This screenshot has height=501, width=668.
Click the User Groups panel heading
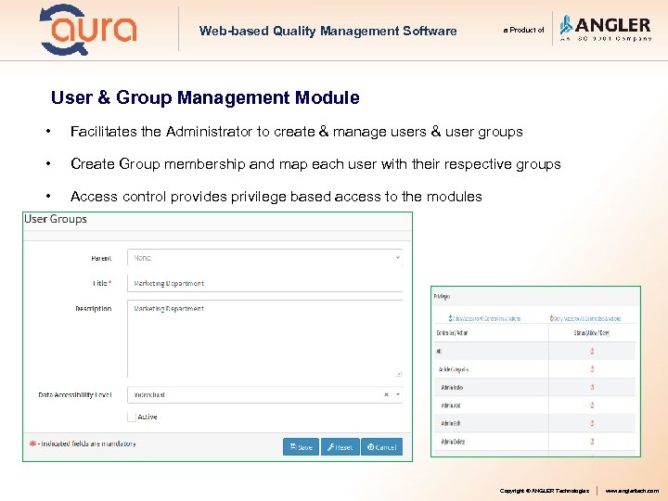click(56, 219)
